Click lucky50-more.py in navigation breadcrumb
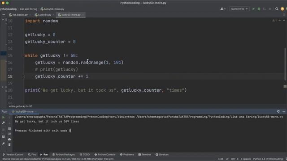The width and height of the screenshot is (287, 161). (52, 9)
